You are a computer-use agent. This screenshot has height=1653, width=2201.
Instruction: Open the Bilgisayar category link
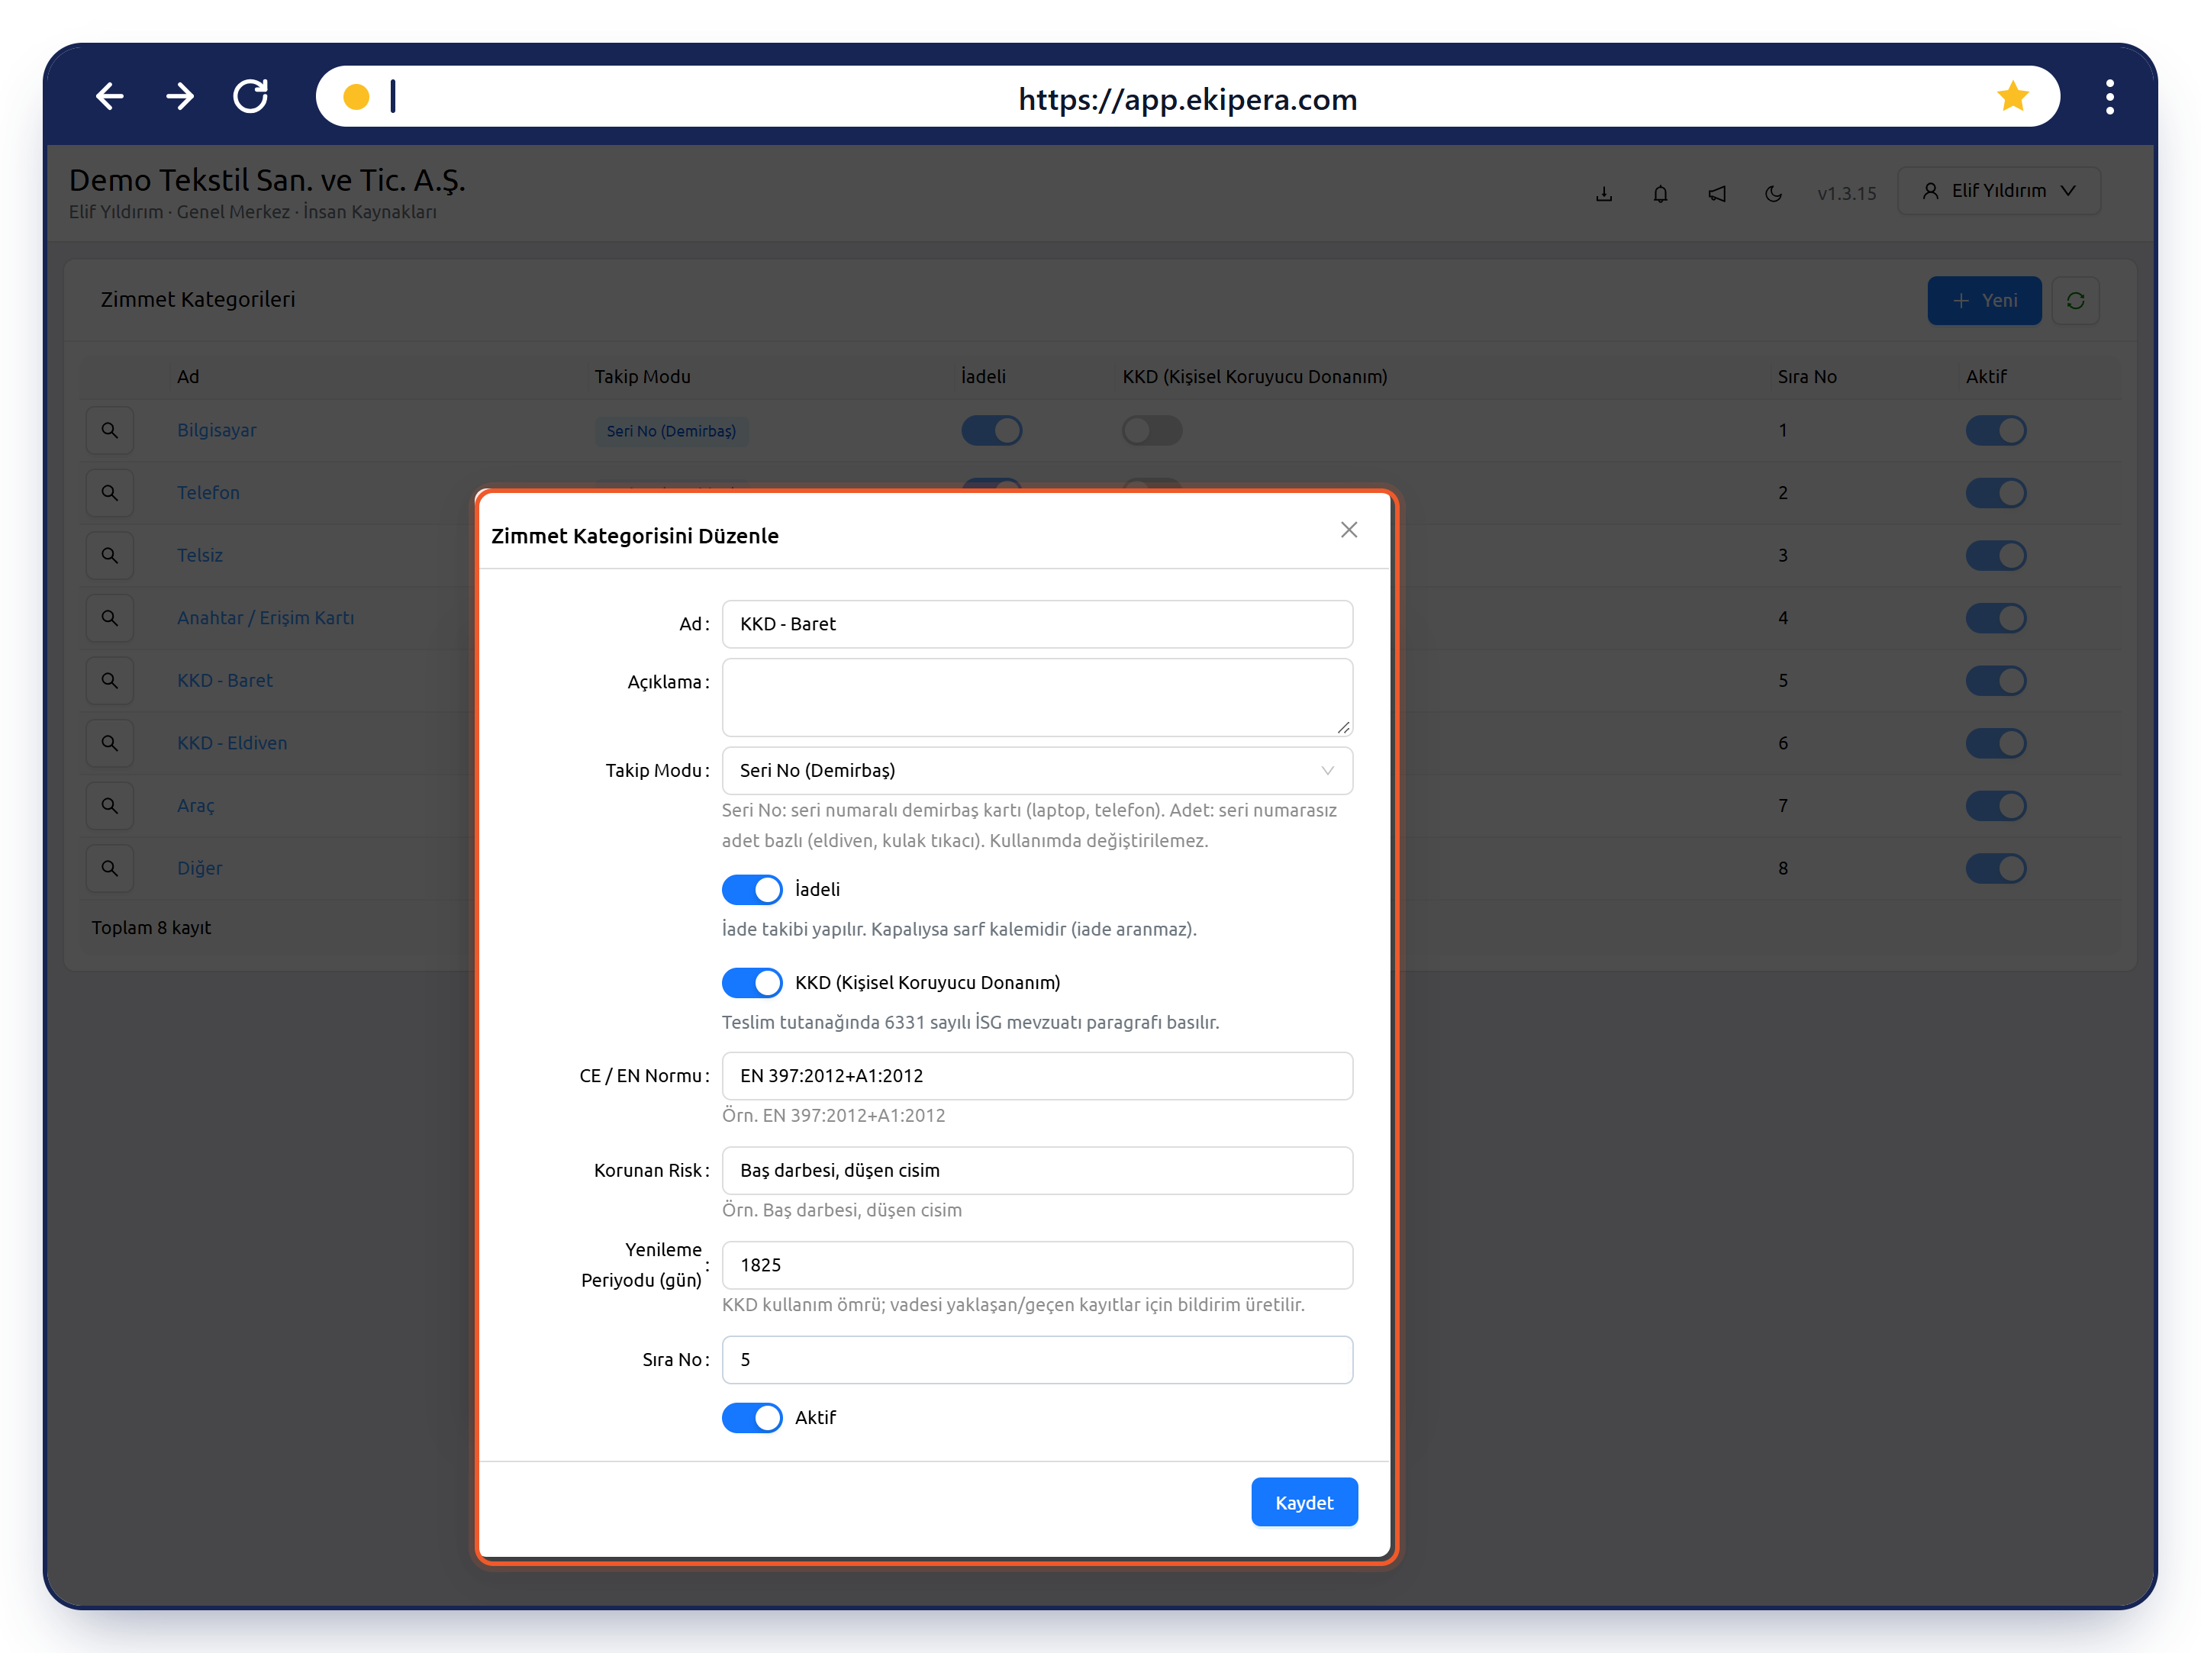217,430
